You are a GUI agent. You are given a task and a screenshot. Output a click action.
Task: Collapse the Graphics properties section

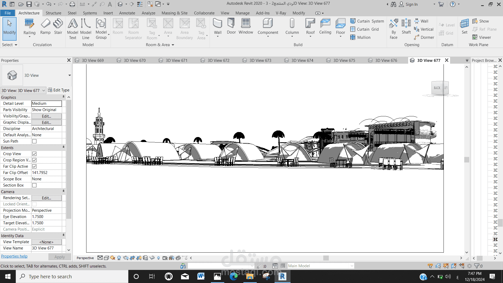pyautogui.click(x=63, y=97)
